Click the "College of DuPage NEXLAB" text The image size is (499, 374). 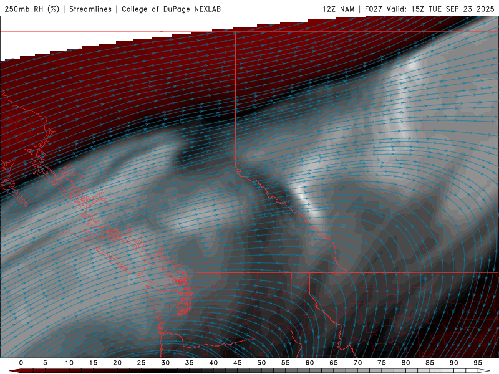(171, 9)
